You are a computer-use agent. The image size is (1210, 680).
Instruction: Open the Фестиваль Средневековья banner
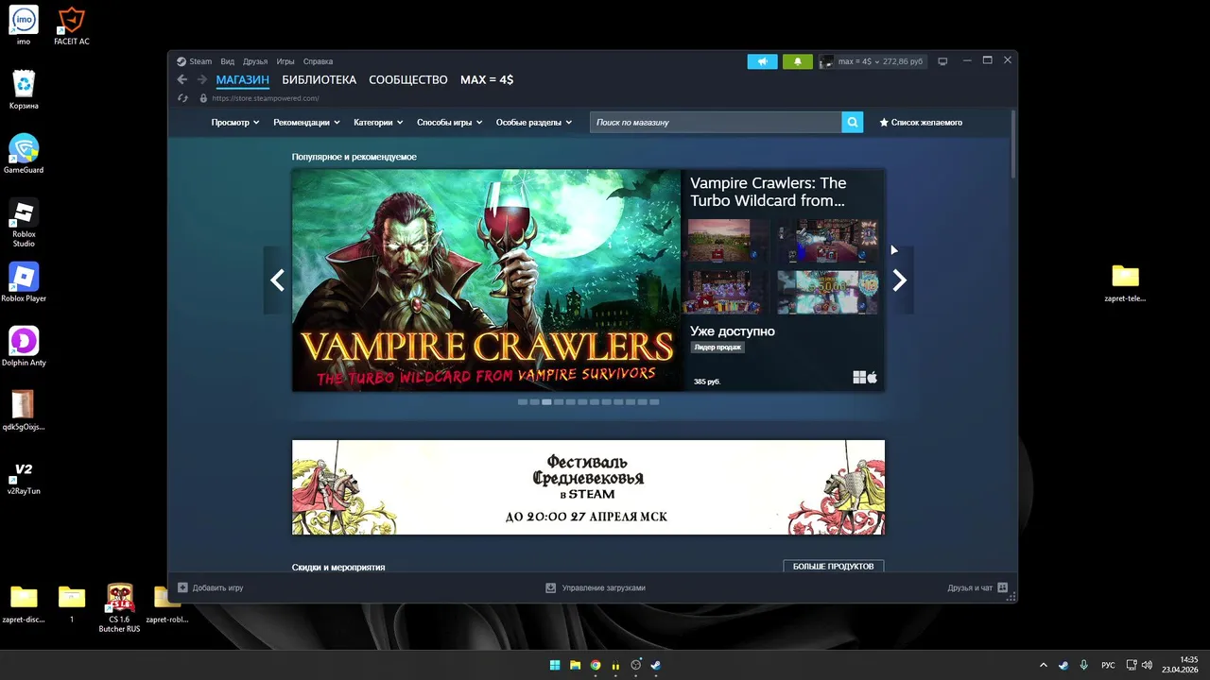tap(588, 487)
